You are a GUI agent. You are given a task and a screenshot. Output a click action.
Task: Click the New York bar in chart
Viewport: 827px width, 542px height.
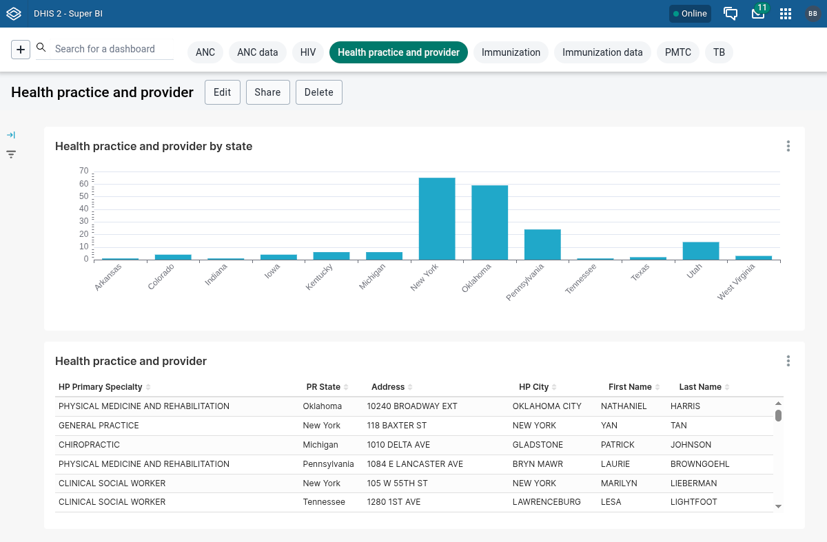click(x=437, y=218)
